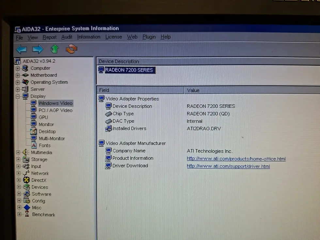Expand the Motherboard tree node

[18, 75]
